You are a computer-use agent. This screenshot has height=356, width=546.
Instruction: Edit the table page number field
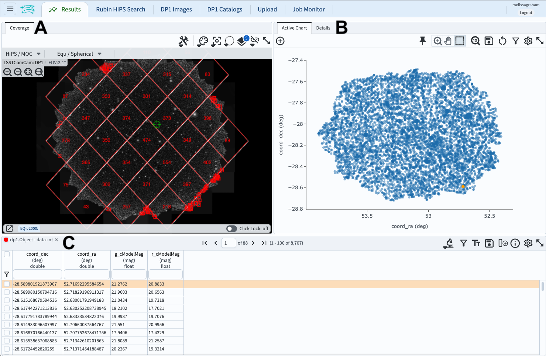pos(228,243)
